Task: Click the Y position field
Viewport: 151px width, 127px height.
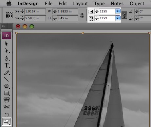Action: 35,18
